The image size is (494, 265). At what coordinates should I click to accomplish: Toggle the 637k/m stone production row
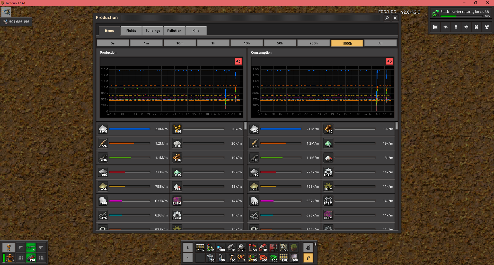(133, 201)
